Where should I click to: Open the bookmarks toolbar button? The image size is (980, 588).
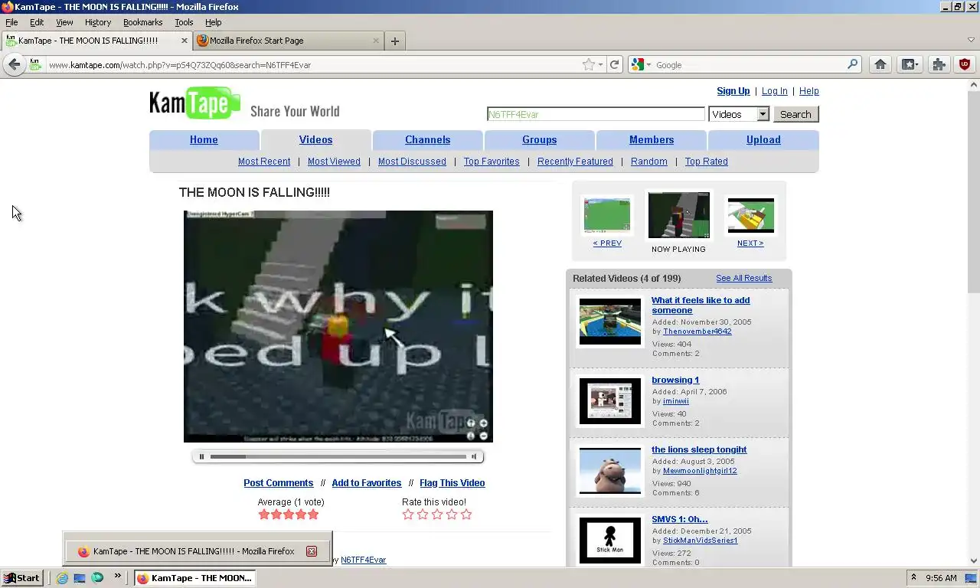point(910,65)
